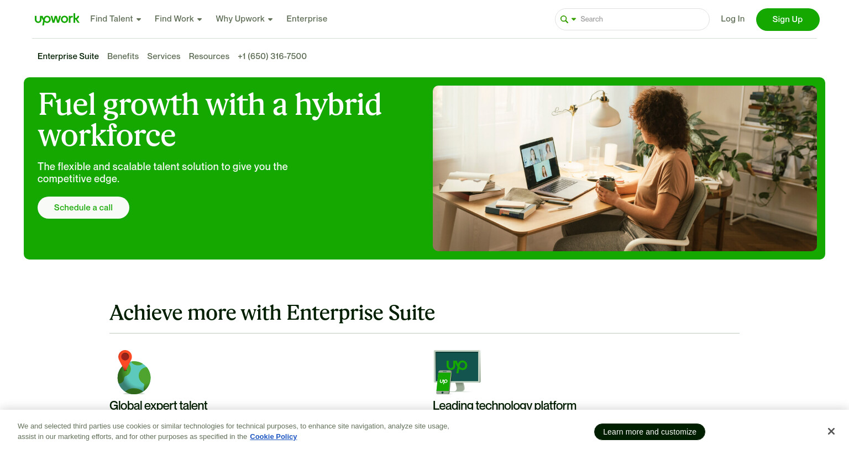Image resolution: width=849 pixels, height=455 pixels.
Task: Expand the Find Work menu
Action: point(178,19)
